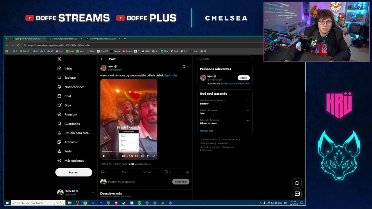Click the stream overlay mail icon
Image resolution: width=372 pixels, height=209 pixels.
coord(297,194)
